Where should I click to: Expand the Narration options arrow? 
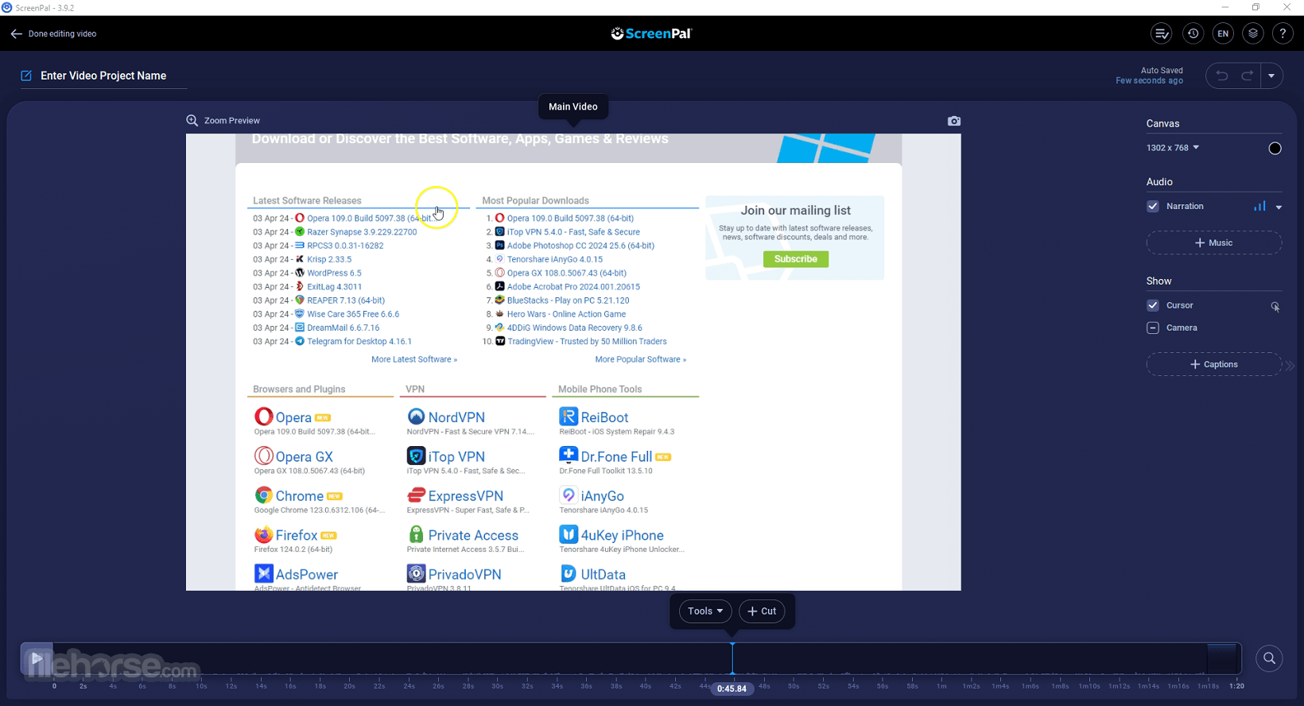1279,207
